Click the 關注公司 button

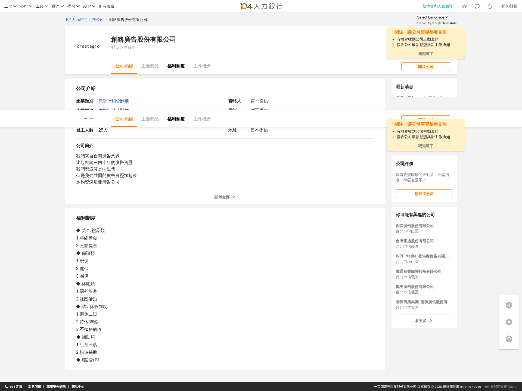click(x=426, y=67)
